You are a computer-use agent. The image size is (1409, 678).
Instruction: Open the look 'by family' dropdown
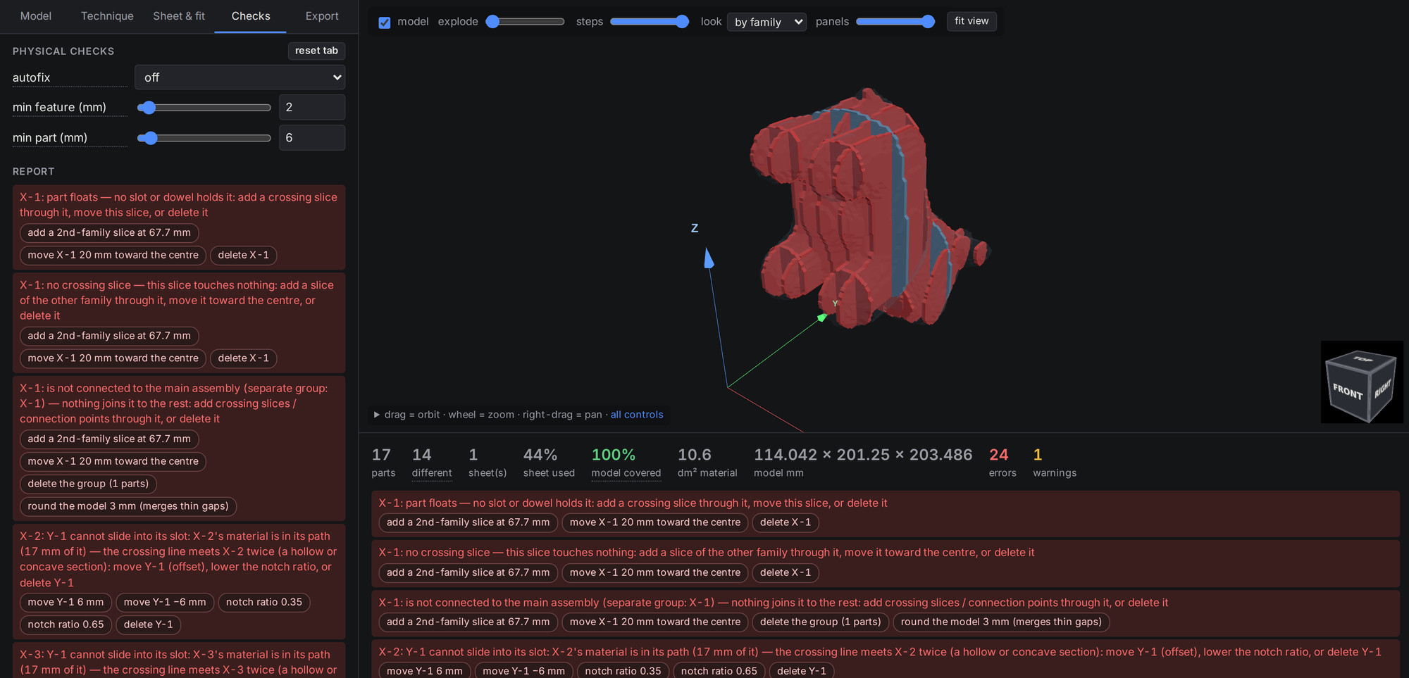(x=766, y=22)
